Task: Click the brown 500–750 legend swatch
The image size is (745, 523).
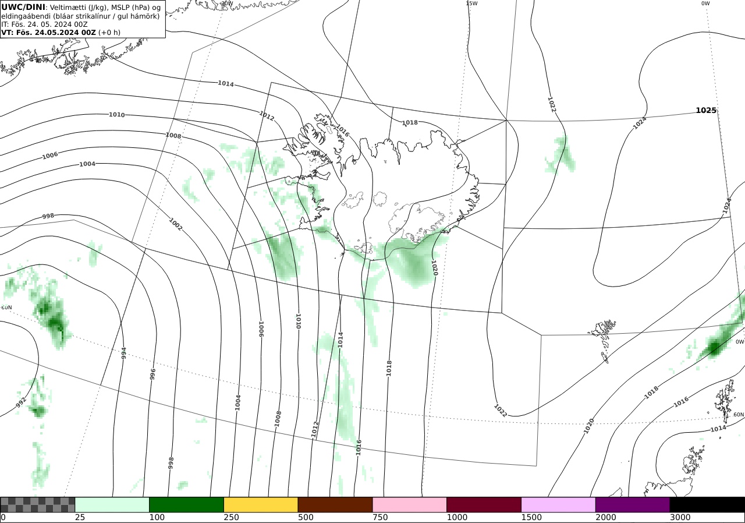Action: click(x=335, y=504)
